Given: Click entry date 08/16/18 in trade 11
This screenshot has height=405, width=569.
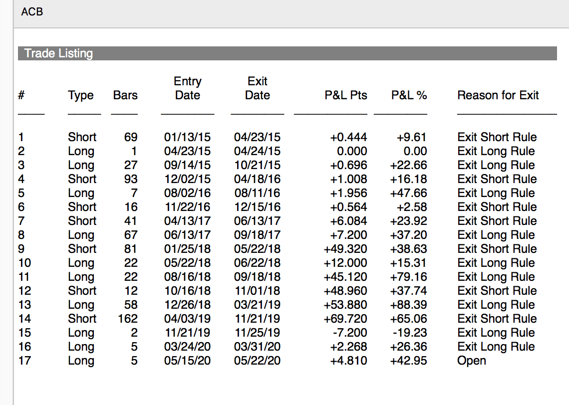Looking at the screenshot, I should pos(187,277).
